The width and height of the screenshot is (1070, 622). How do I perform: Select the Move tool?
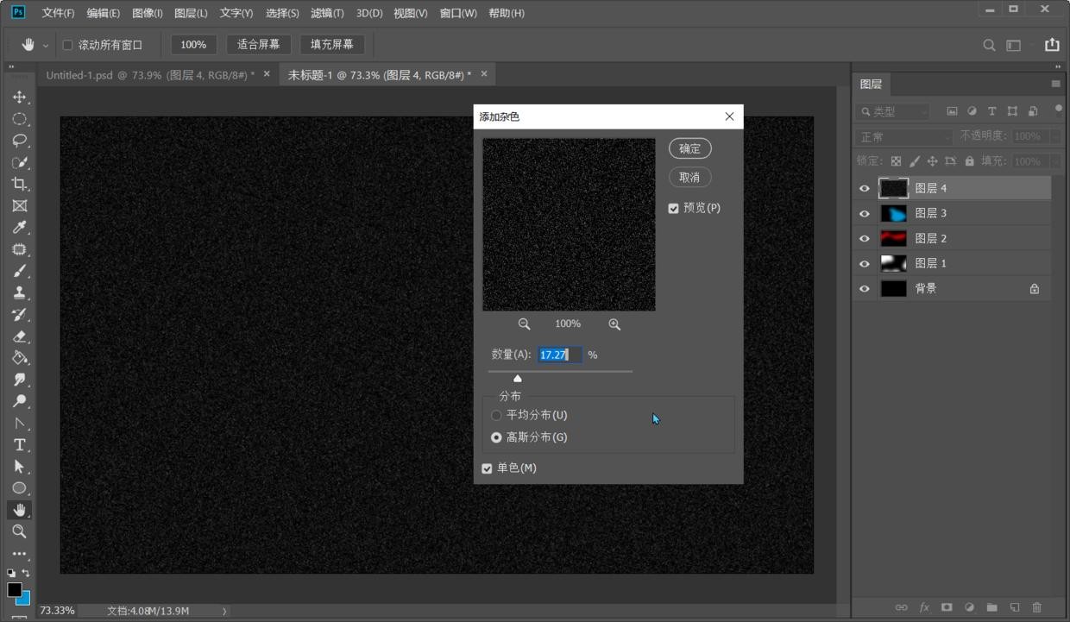pos(19,97)
